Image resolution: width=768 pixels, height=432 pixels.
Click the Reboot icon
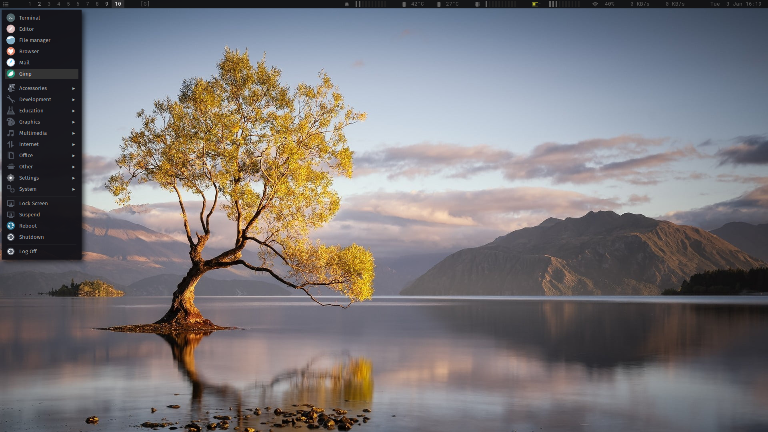coord(11,226)
